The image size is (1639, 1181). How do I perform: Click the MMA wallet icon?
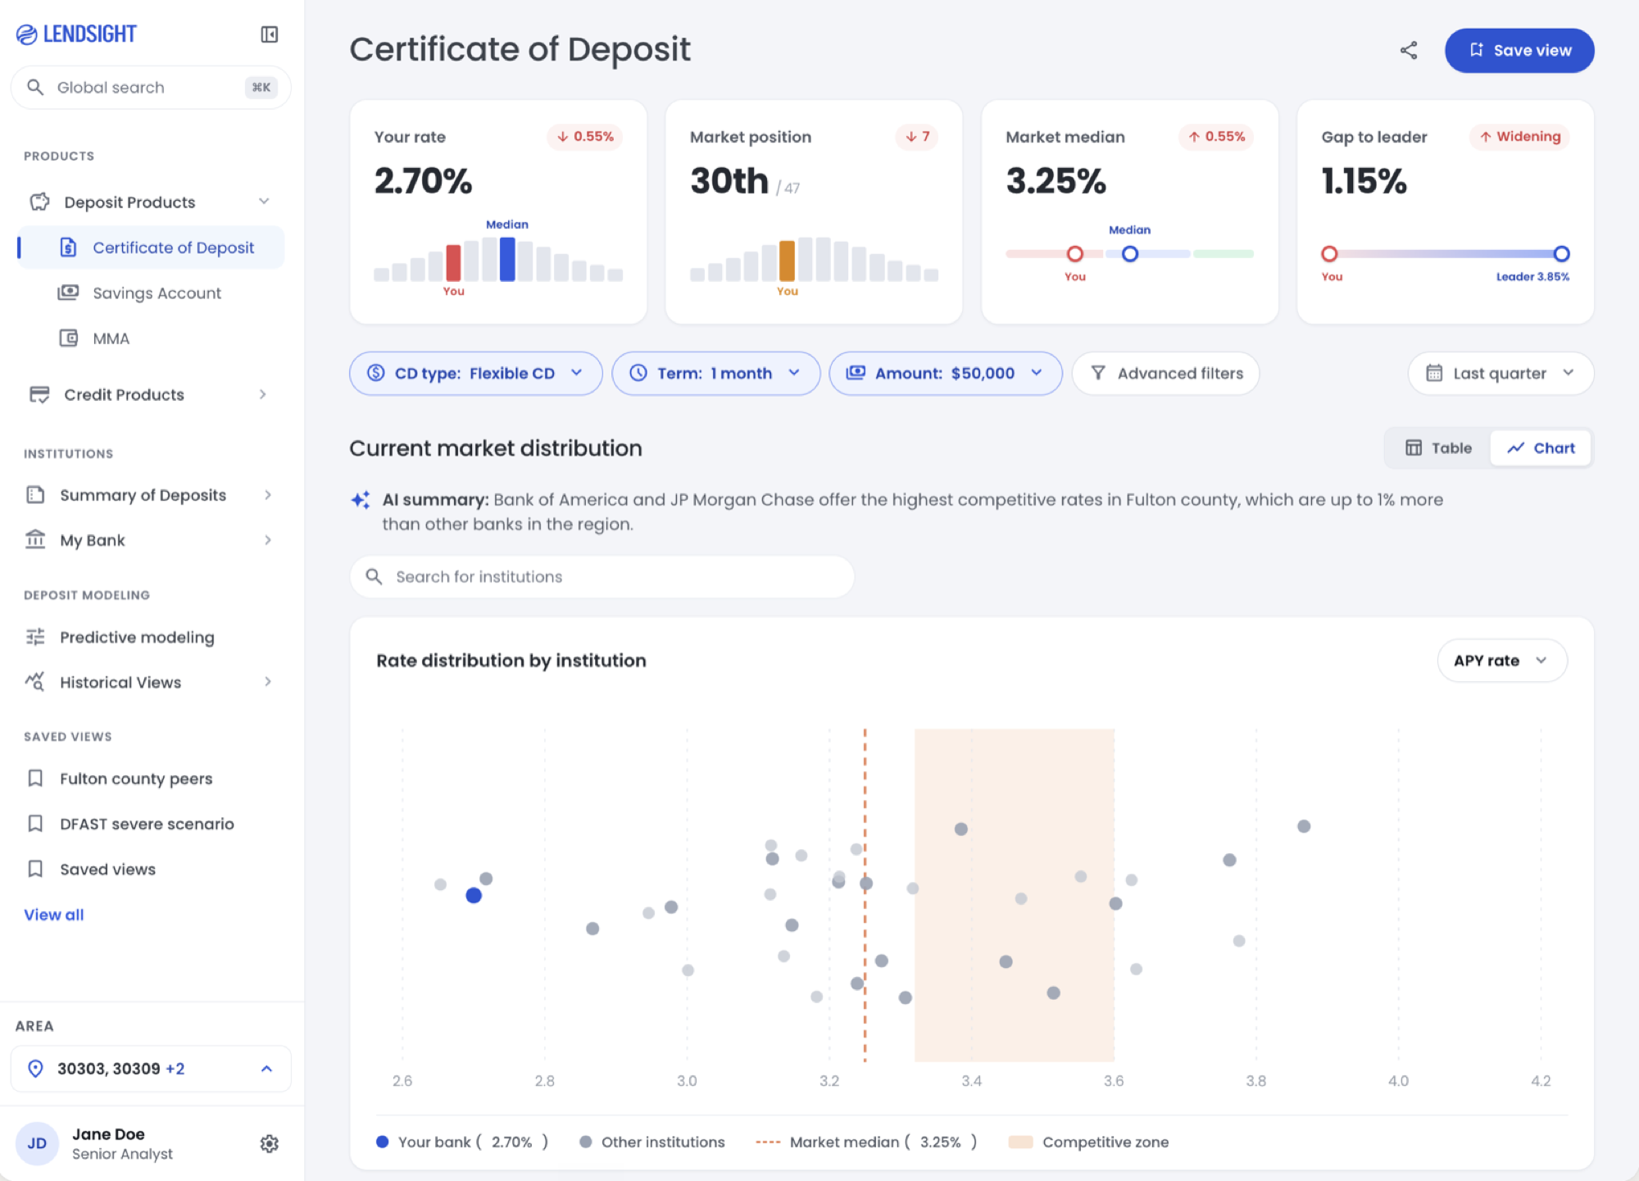click(x=68, y=338)
